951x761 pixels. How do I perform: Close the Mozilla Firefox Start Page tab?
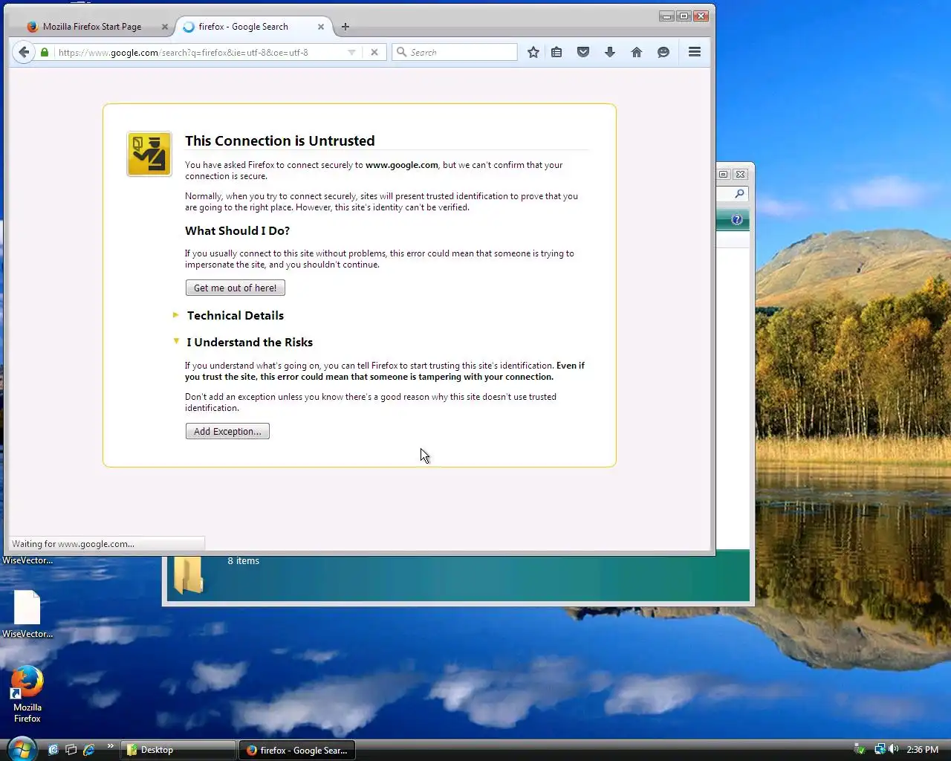point(165,27)
